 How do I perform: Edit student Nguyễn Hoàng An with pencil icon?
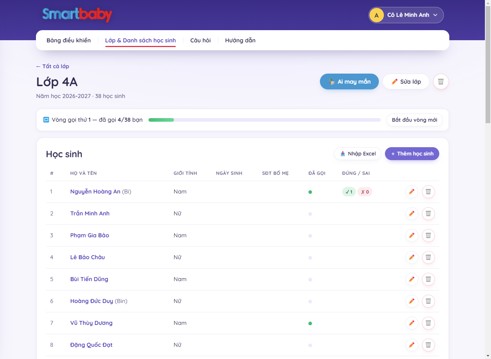click(412, 192)
